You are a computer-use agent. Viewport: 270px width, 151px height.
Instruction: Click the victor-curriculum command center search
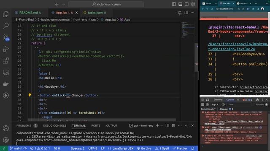point(106,4)
